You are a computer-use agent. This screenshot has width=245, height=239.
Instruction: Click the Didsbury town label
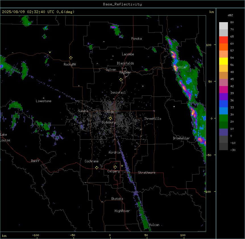pyautogui.click(x=109, y=122)
